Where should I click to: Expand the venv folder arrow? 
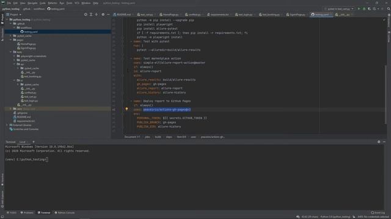coord(11,109)
